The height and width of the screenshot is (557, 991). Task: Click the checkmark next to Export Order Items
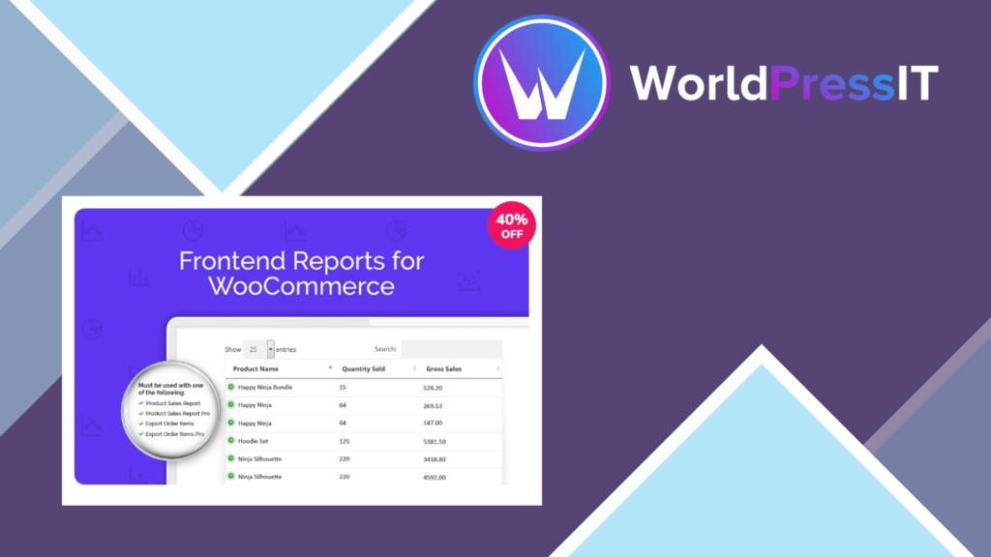141,424
